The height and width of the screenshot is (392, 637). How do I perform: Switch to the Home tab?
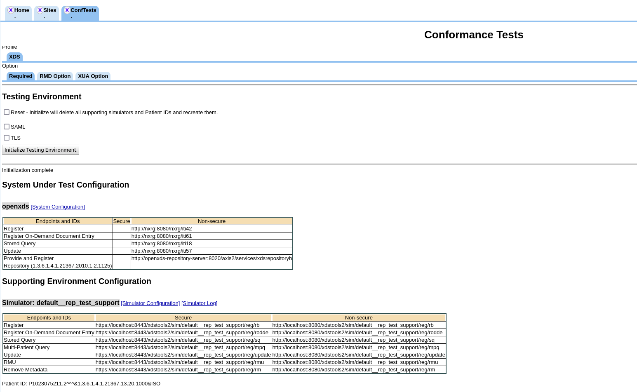pyautogui.click(x=22, y=10)
